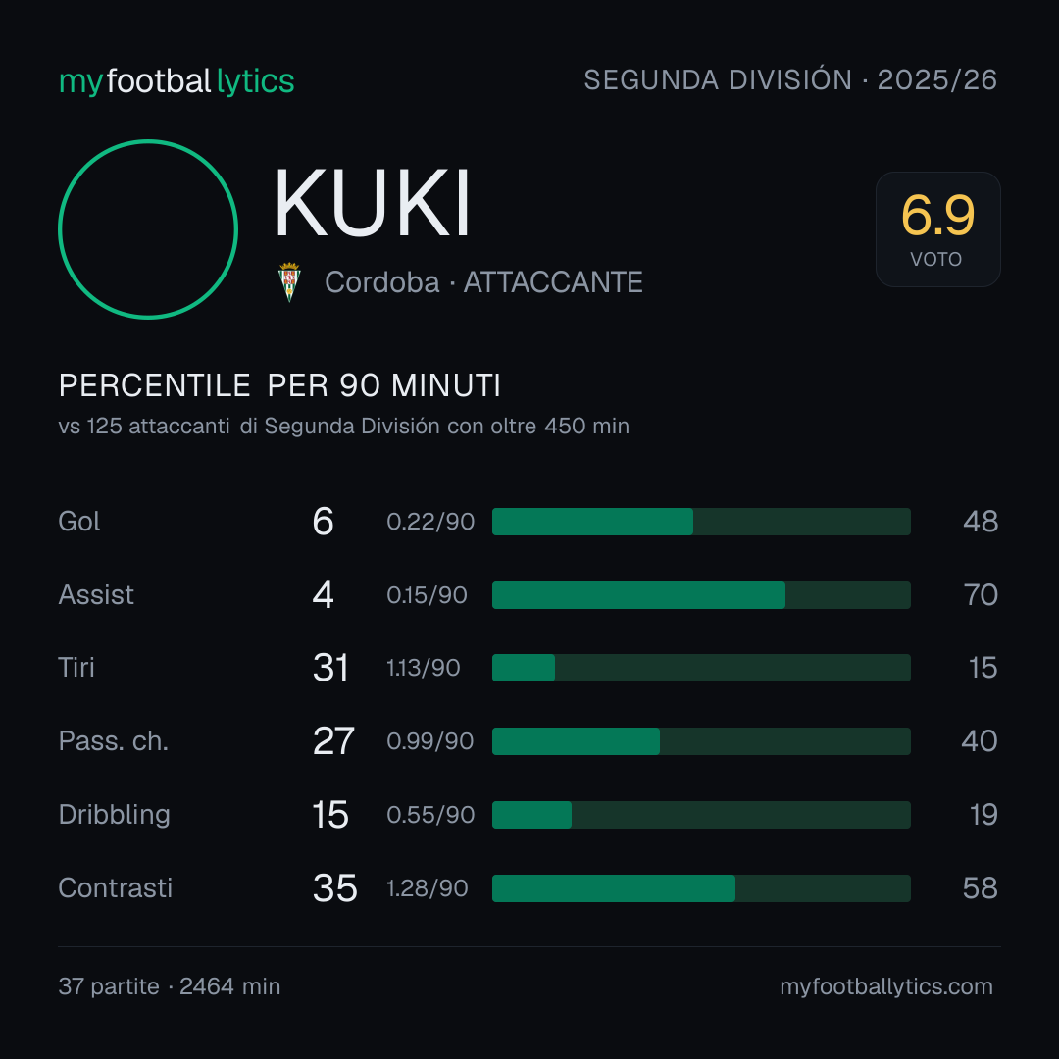Click the Dribbling total value 15
The height and width of the screenshot is (1059, 1059).
[x=330, y=815]
